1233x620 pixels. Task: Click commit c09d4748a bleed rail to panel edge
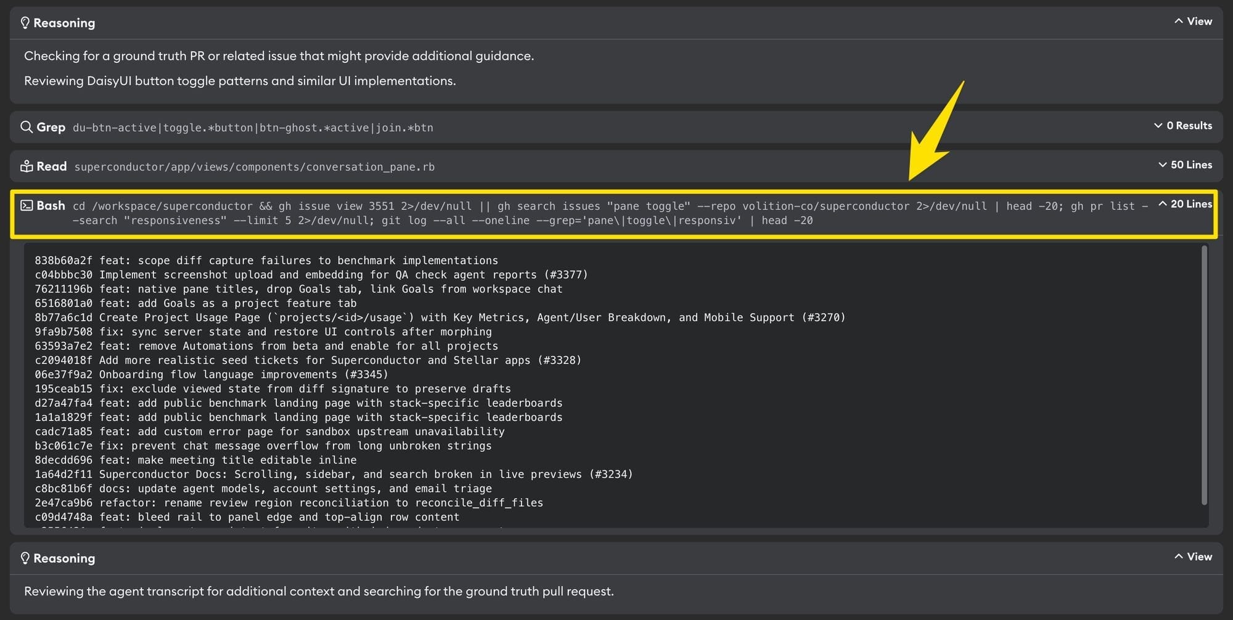pyautogui.click(x=247, y=517)
